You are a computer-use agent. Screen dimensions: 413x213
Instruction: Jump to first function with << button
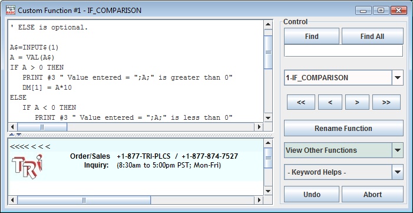click(x=301, y=102)
